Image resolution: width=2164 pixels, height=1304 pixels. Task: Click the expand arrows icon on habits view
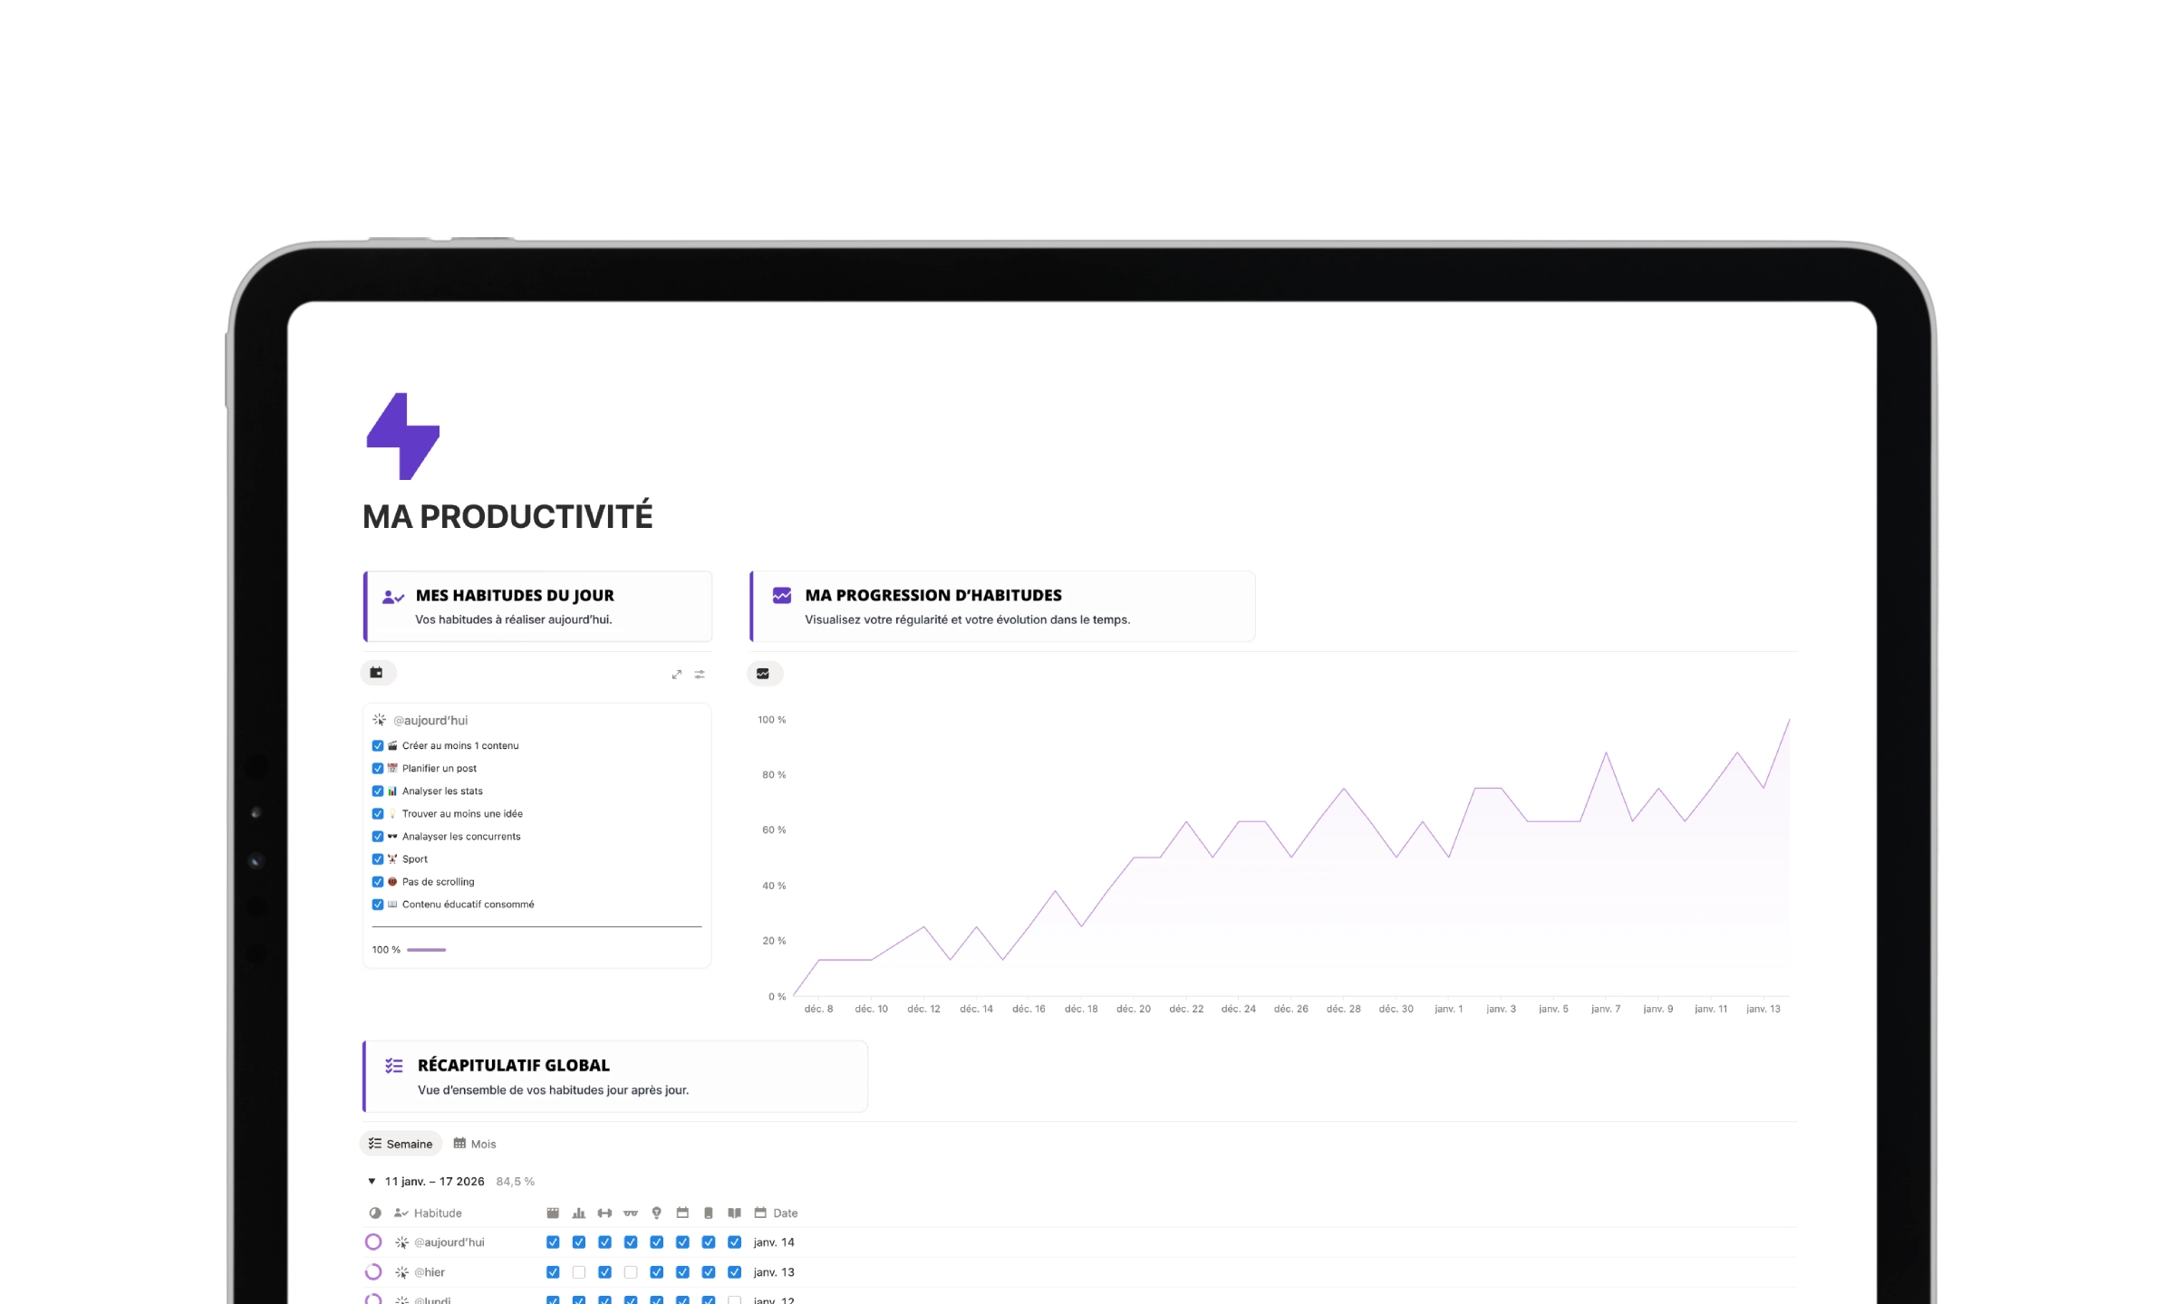(x=676, y=675)
